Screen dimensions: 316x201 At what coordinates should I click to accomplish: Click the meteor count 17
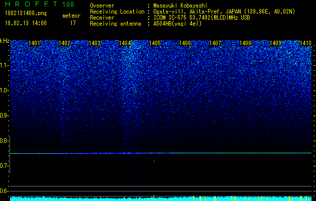pyautogui.click(x=73, y=23)
